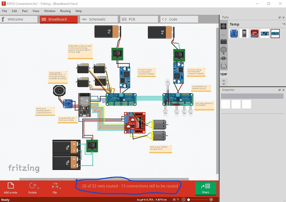The height and width of the screenshot is (202, 286).
Task: Expand the Rotate dropdown arrow
Action: pos(38,188)
